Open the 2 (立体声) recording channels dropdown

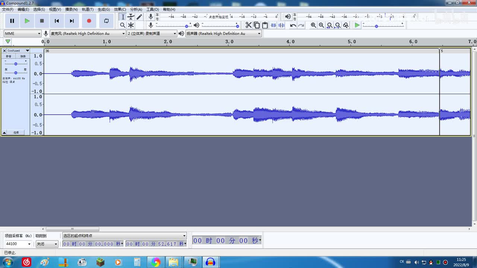point(152,33)
